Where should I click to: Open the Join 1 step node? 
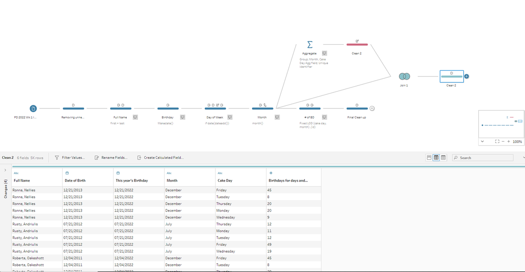404,76
